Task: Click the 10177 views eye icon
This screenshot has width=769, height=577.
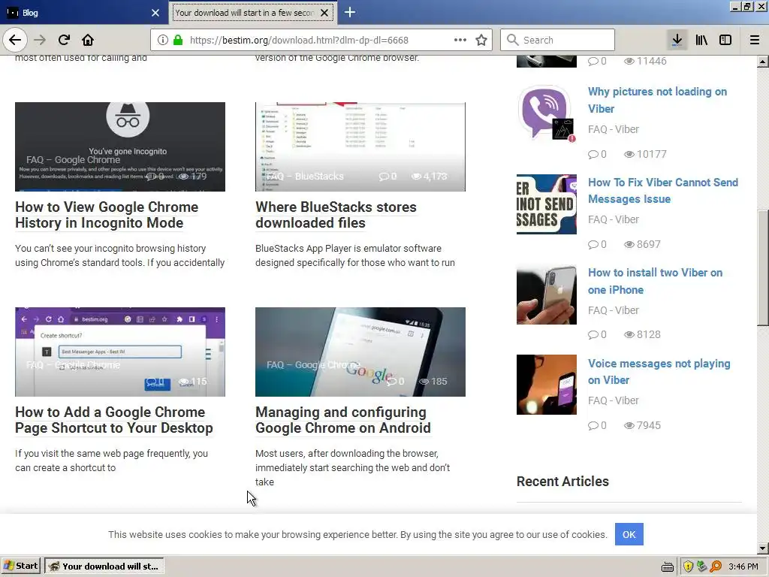Action: tap(629, 154)
